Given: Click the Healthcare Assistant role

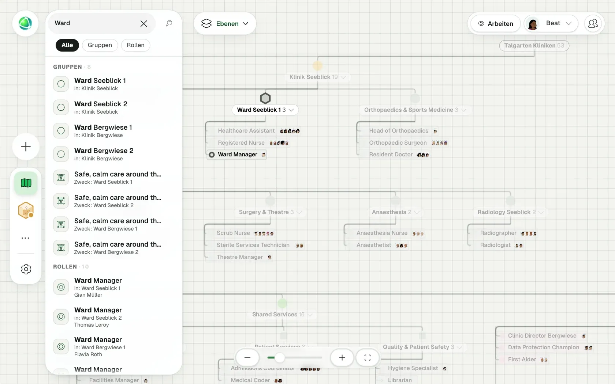Looking at the screenshot, I should [246, 131].
